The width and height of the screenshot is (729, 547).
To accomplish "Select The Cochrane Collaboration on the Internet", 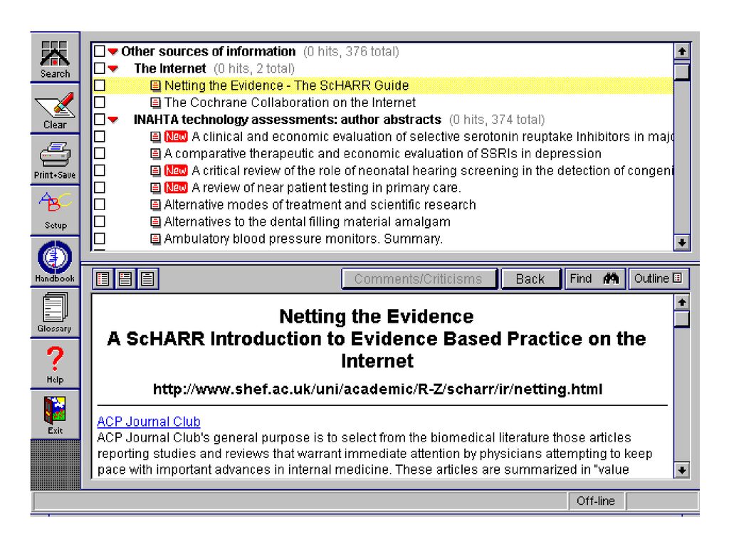I will point(290,103).
